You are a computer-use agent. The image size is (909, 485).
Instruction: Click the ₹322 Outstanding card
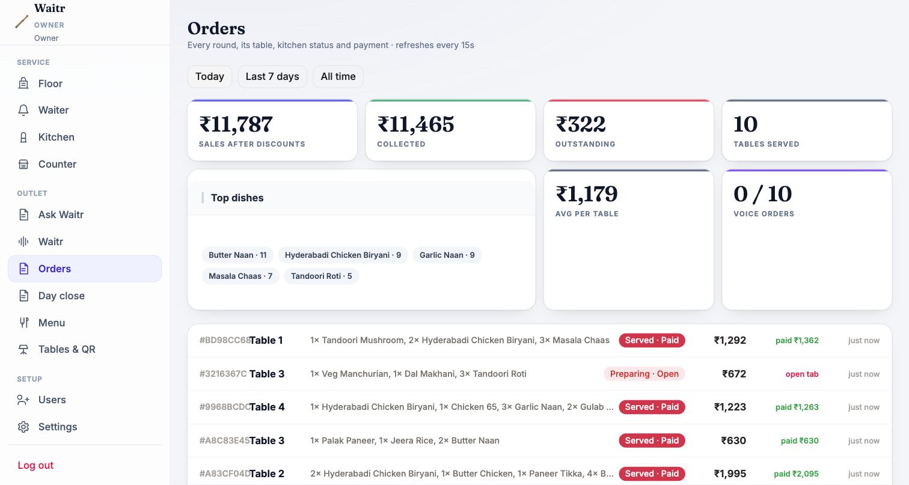pos(629,130)
